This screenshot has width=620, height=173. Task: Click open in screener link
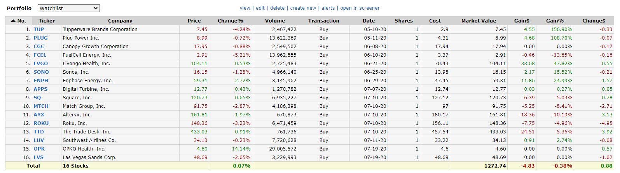(360, 8)
